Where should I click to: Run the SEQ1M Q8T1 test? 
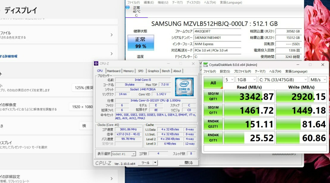click(213, 96)
